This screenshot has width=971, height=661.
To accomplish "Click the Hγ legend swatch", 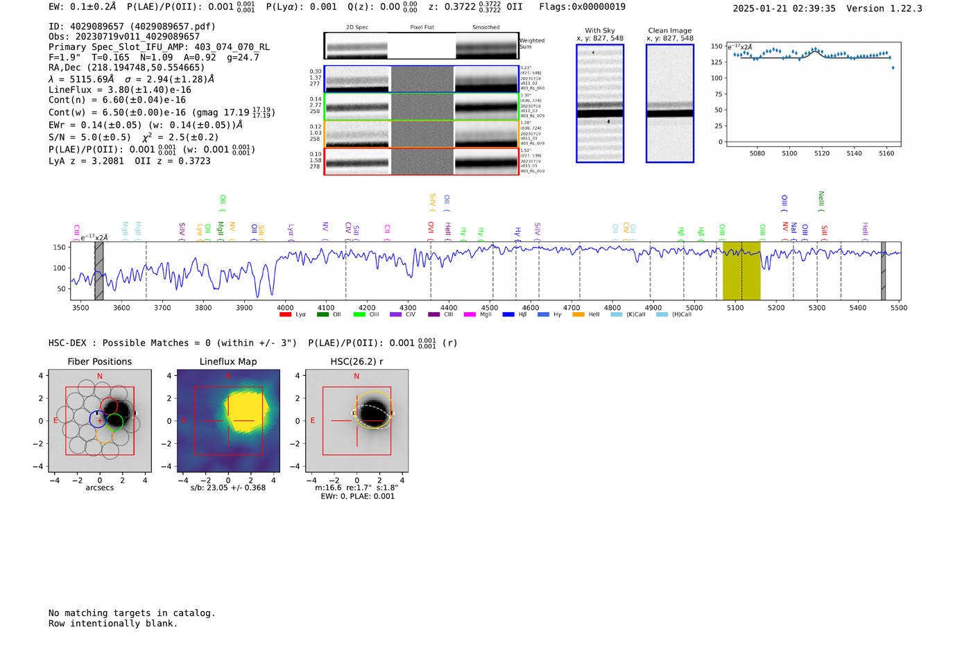I will (x=543, y=315).
